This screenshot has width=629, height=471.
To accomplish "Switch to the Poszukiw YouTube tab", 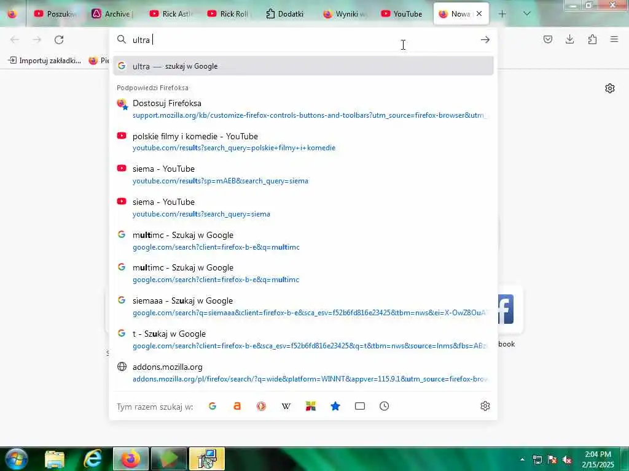I will (55, 14).
